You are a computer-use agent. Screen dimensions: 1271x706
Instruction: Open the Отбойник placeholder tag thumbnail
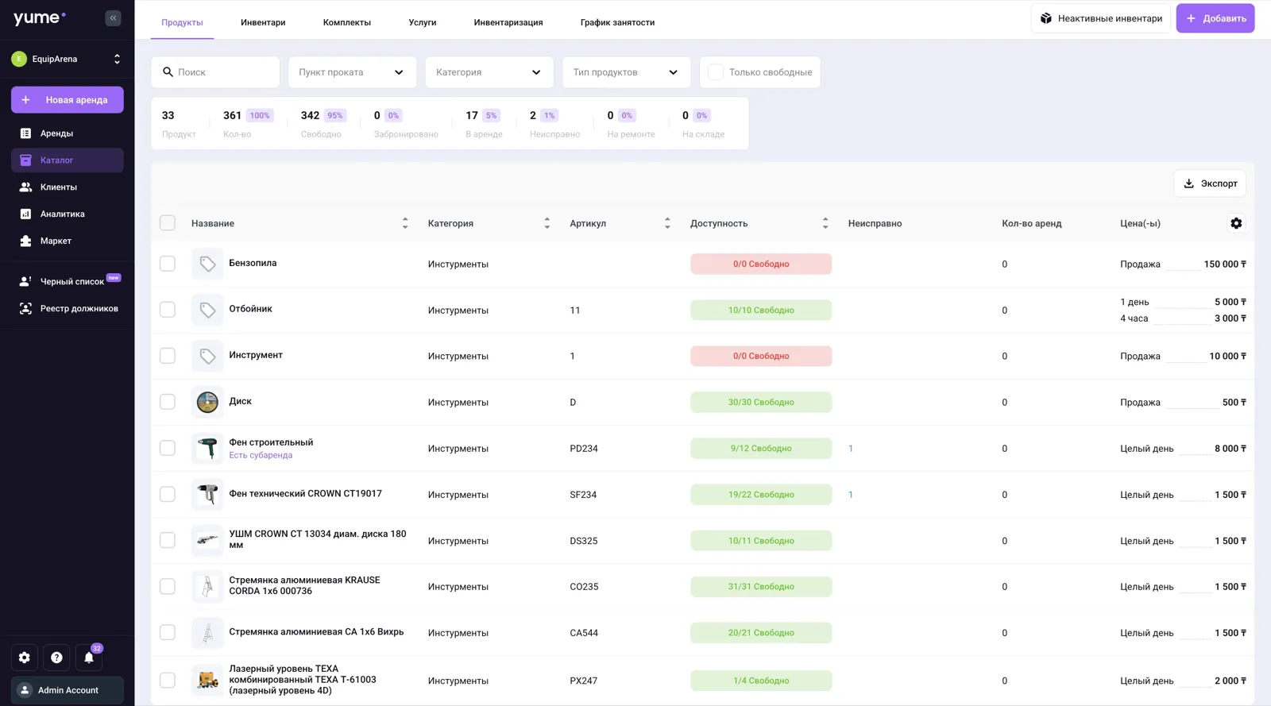[207, 310]
